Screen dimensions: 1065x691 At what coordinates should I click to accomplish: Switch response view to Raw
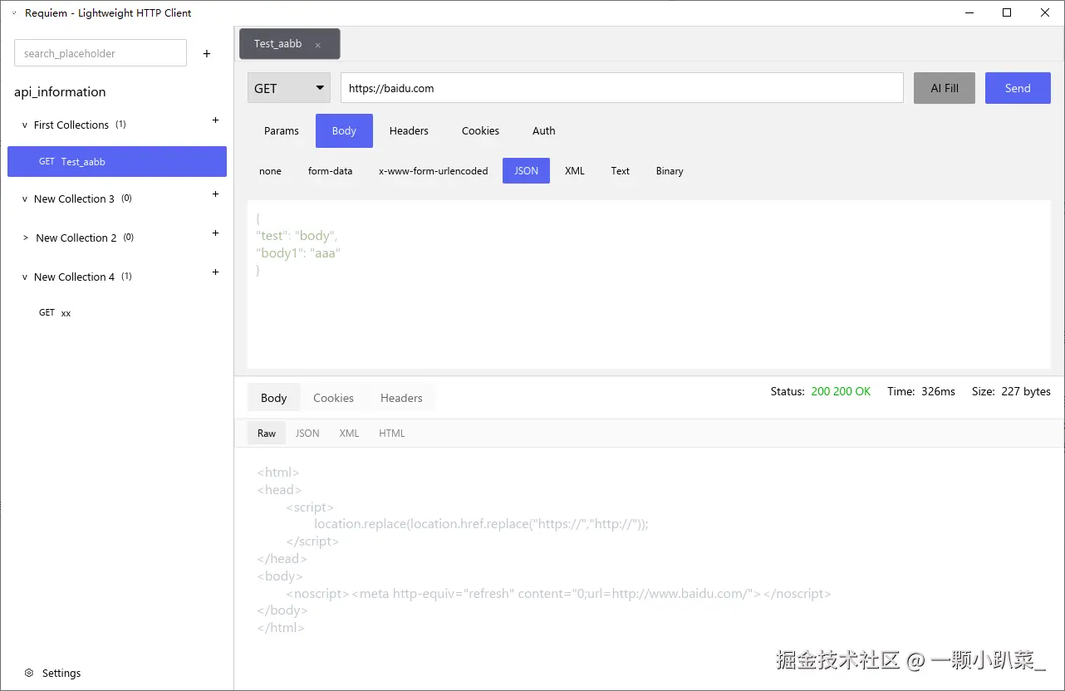pyautogui.click(x=267, y=434)
